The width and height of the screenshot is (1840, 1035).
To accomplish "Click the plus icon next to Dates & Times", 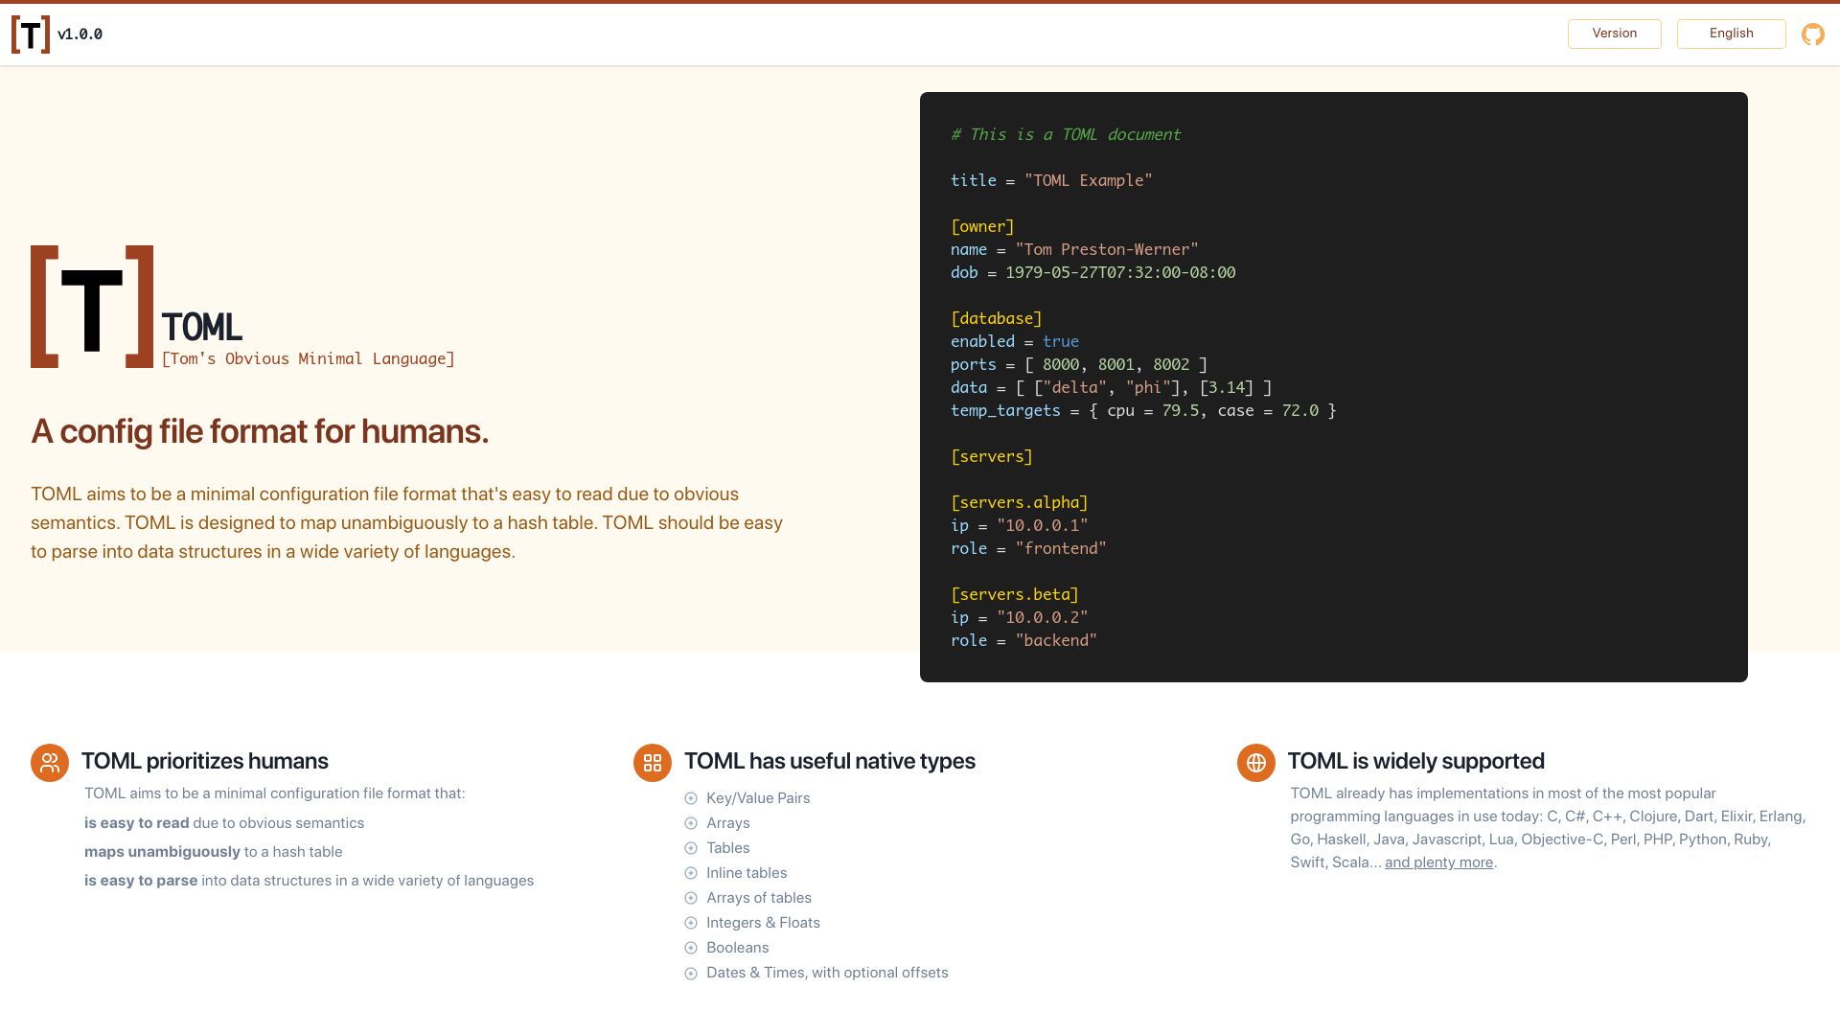I will point(691,973).
